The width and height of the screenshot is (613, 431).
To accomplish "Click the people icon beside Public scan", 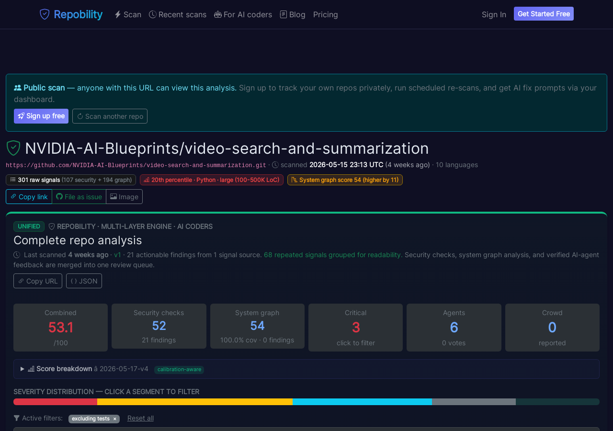I will [x=18, y=88].
